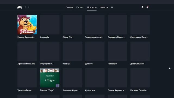Open the search magnifier icon

pyautogui.click(x=112, y=7)
